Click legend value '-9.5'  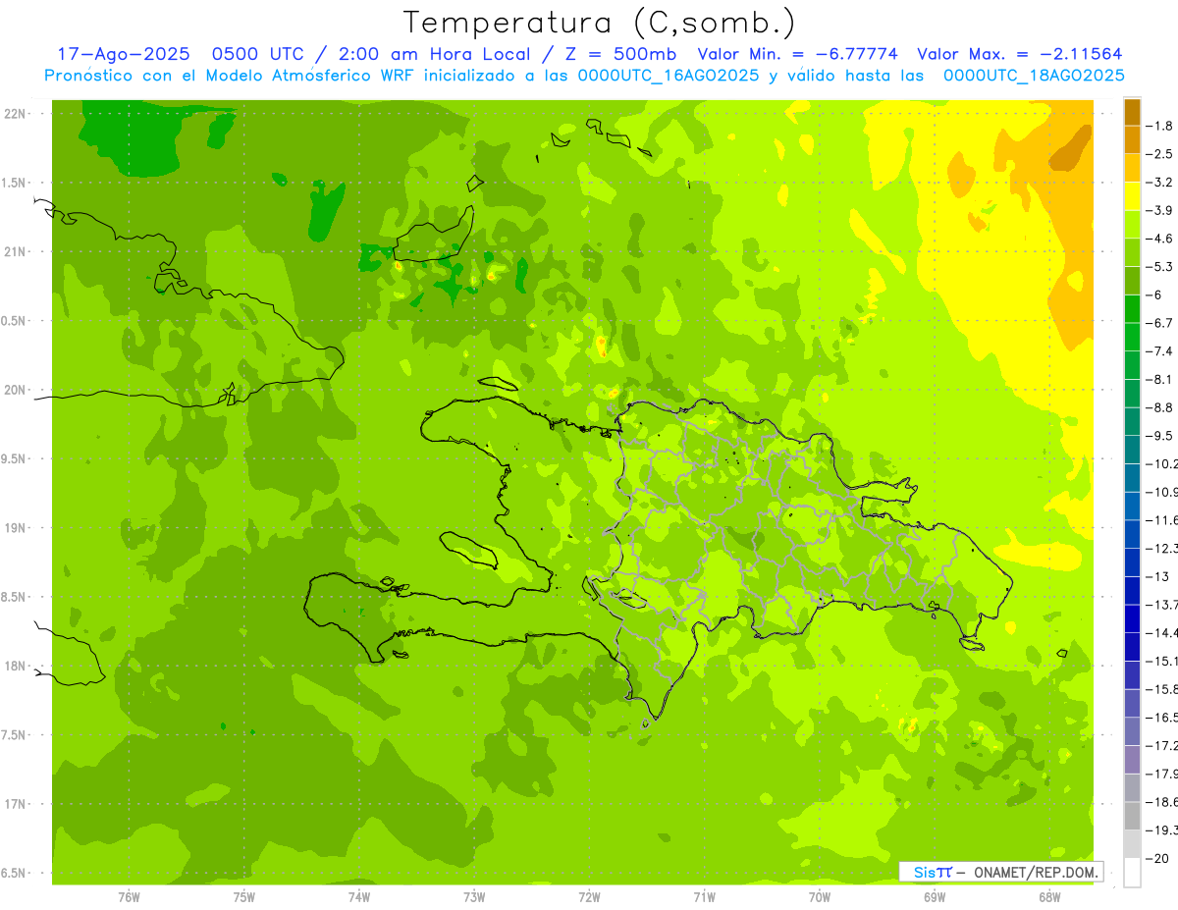pyautogui.click(x=1161, y=435)
